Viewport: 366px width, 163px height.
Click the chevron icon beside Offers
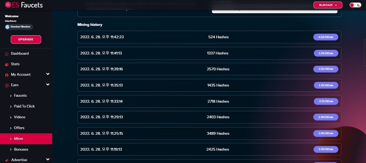[11, 128]
